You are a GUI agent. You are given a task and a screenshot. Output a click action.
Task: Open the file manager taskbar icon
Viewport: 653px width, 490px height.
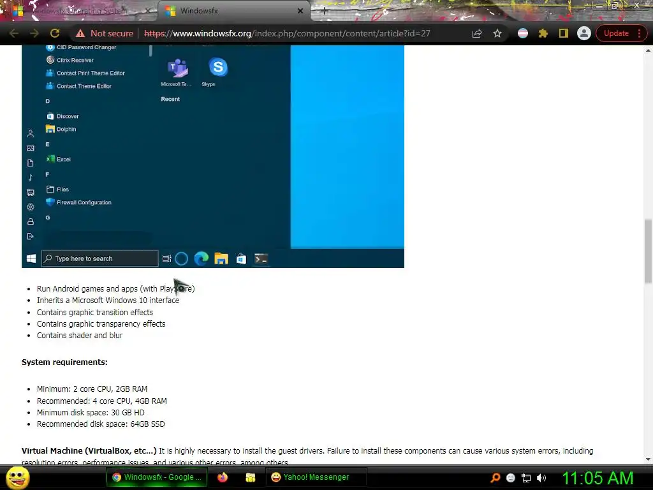(250, 477)
